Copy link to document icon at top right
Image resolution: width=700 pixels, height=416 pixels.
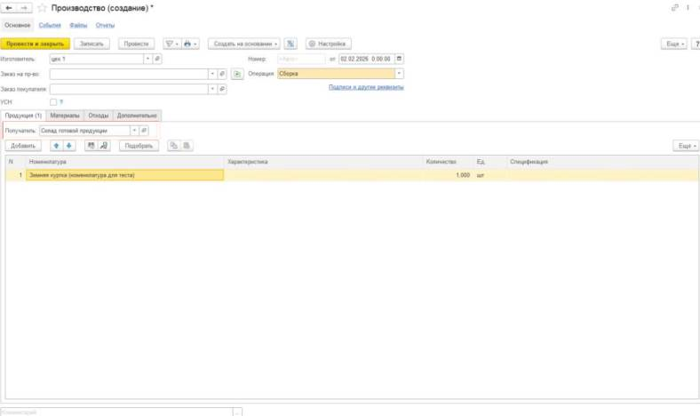[674, 8]
